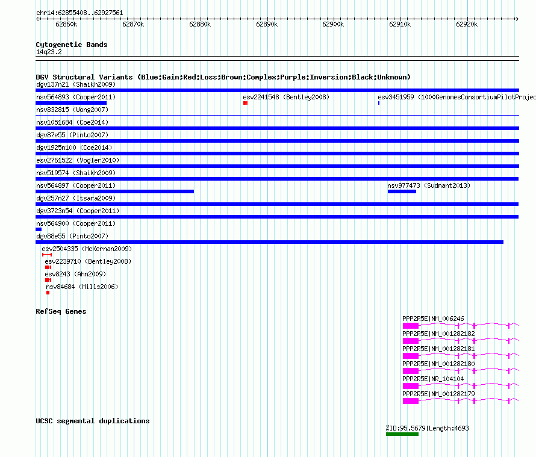
Task: Click the 62920k ruler tick label
Action: pos(467,24)
